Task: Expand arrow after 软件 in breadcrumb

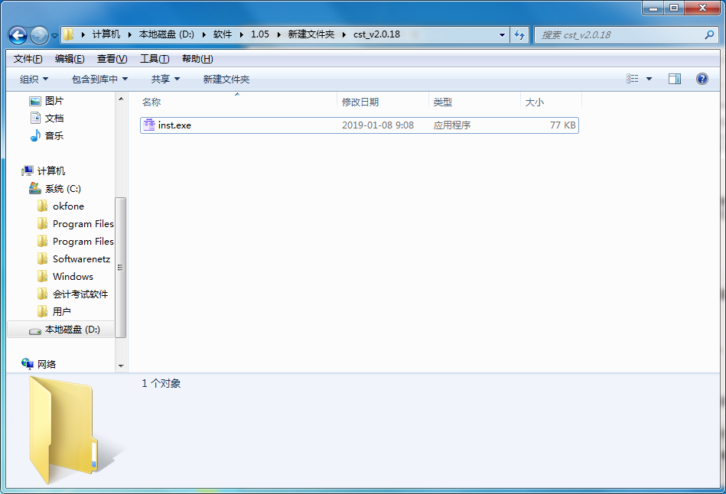Action: coord(241,34)
